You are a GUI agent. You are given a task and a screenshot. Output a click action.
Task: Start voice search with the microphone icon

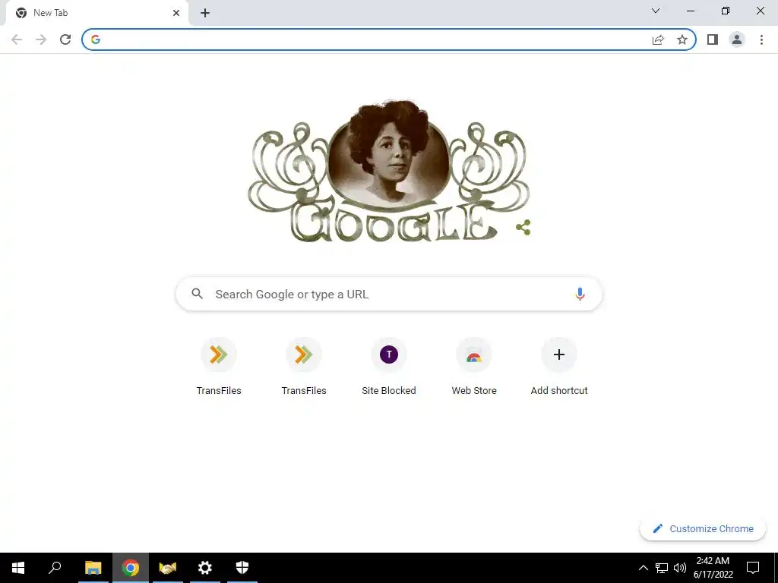click(x=580, y=294)
